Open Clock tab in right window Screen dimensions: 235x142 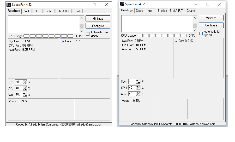click(139, 11)
